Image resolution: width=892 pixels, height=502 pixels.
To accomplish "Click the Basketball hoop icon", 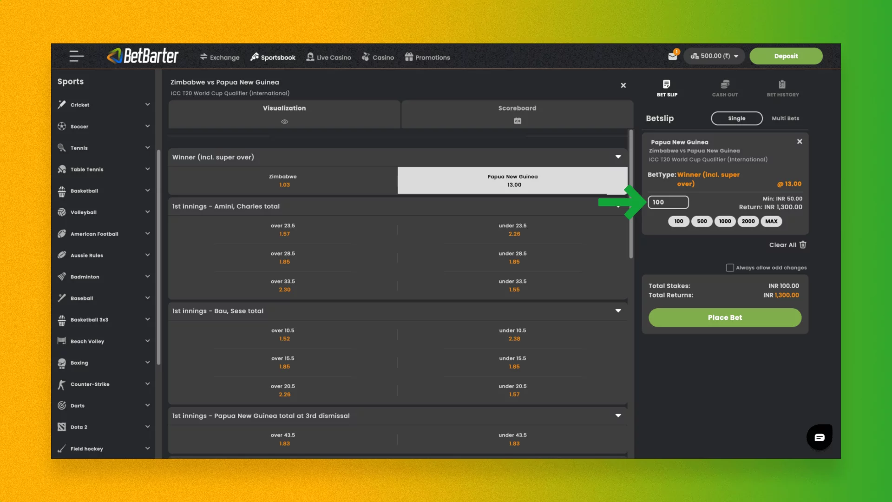I will 61,191.
